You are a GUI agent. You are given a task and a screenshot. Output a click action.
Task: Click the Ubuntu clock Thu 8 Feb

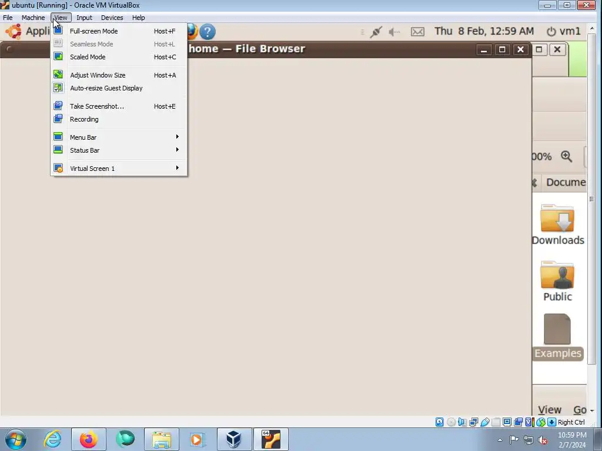tap(484, 31)
